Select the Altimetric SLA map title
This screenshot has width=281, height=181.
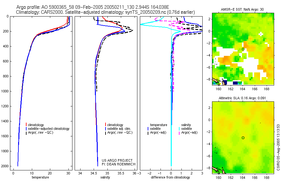242,98
